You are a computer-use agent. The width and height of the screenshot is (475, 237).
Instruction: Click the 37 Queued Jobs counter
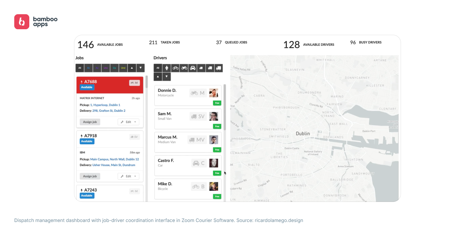pos(232,42)
